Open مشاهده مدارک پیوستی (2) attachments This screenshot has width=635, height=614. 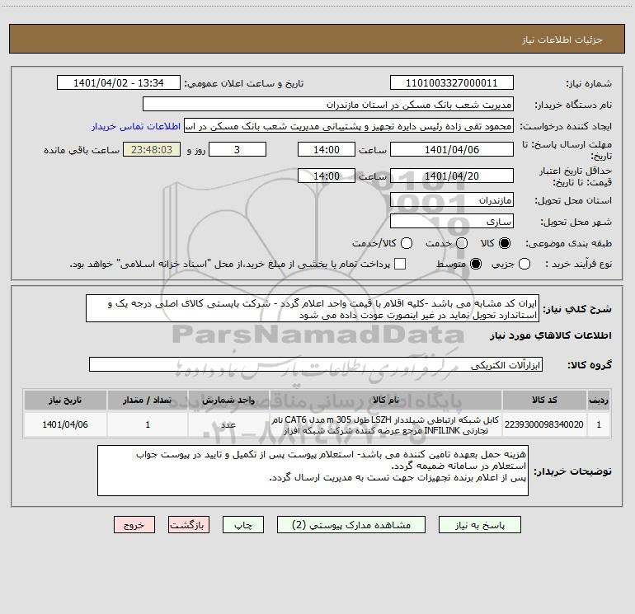[x=351, y=525]
